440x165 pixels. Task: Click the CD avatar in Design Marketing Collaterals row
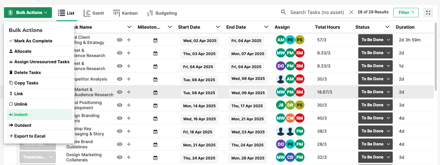pyautogui.click(x=290, y=157)
